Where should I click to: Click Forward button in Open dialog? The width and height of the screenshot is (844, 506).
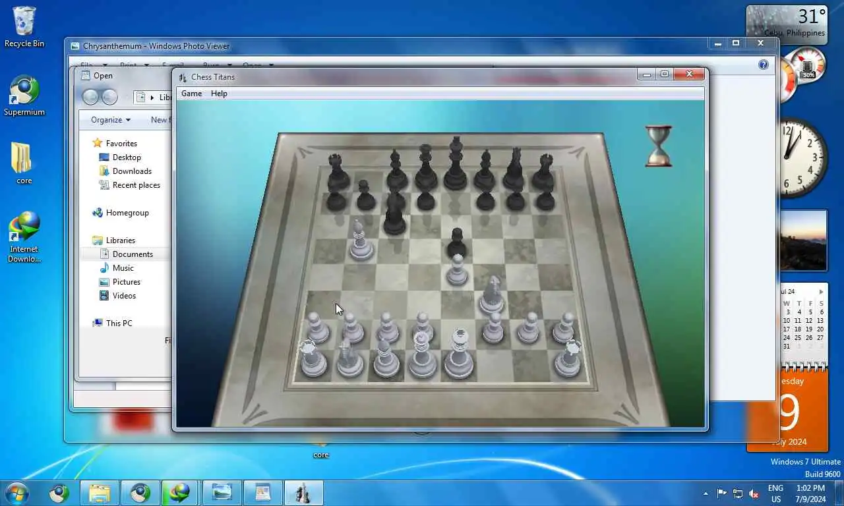coord(109,98)
